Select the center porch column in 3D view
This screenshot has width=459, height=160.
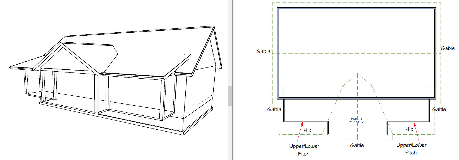97,93
